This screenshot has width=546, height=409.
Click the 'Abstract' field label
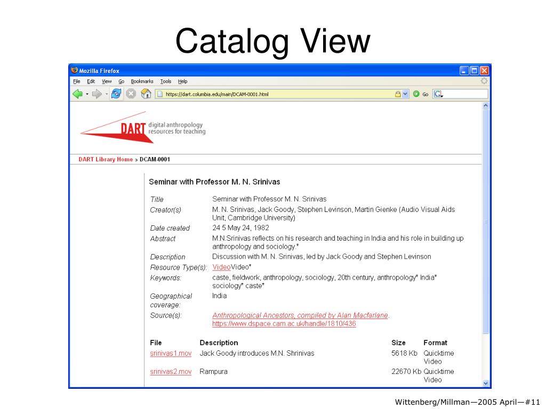click(163, 239)
